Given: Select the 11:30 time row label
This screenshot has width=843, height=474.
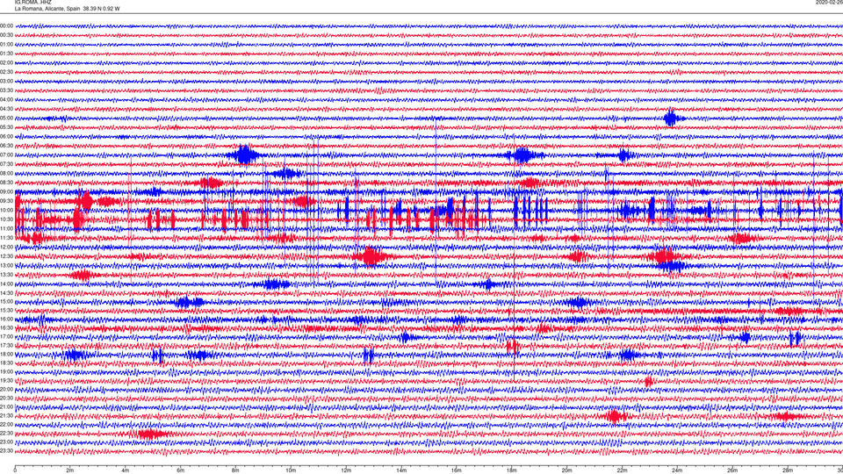Looking at the screenshot, I should 6,238.
